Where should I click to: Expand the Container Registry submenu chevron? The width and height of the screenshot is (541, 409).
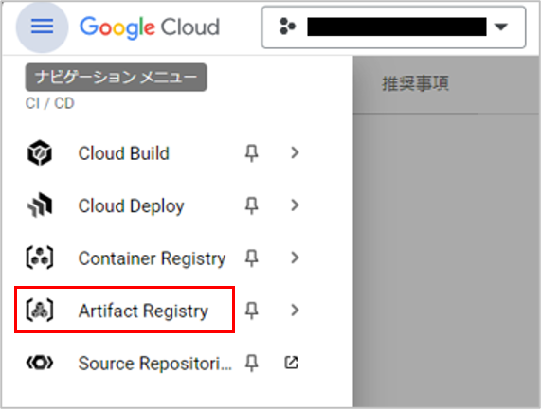pos(295,258)
